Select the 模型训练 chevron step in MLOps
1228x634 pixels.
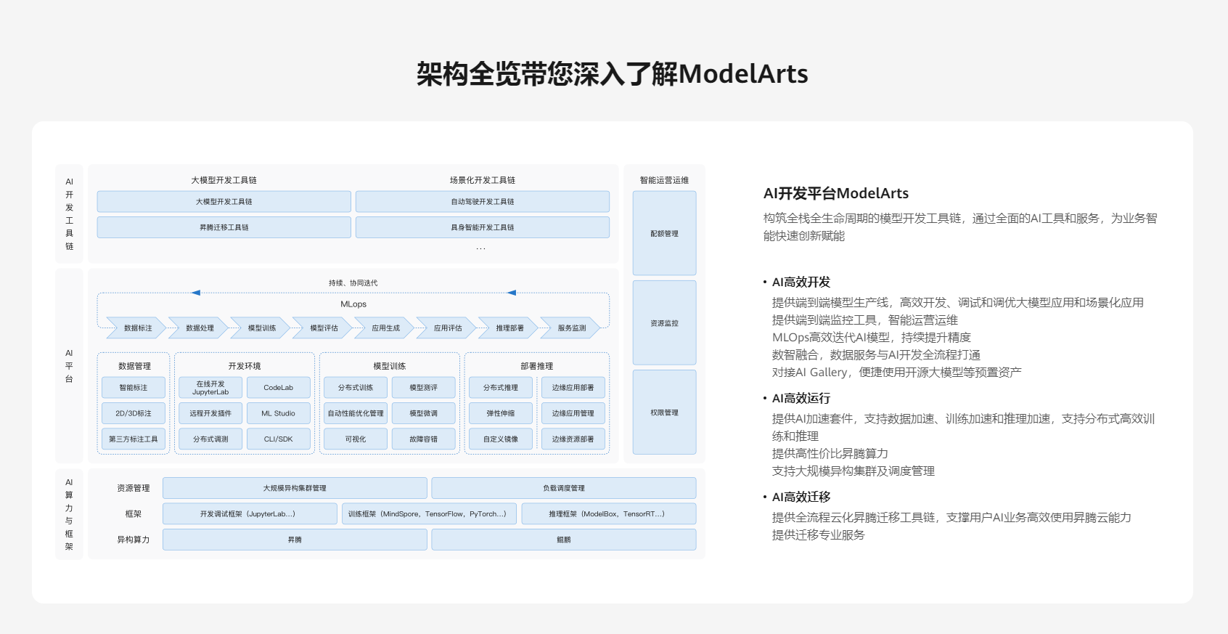(x=262, y=328)
